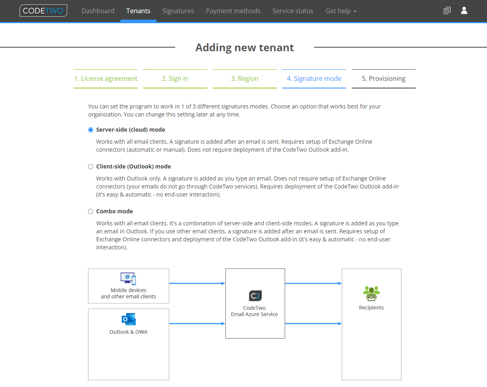
Task: Open the documentation icon in the header
Action: tap(447, 11)
